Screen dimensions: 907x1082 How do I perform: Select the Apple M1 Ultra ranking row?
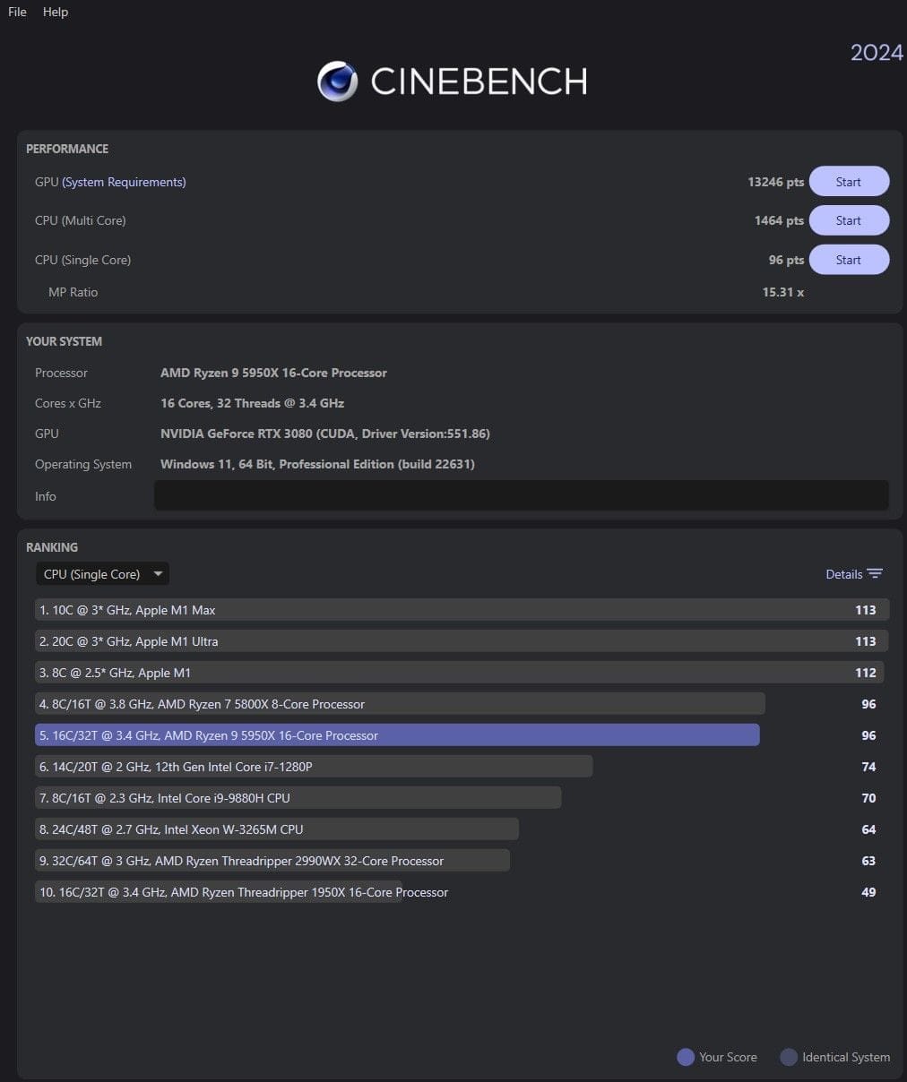pos(462,641)
